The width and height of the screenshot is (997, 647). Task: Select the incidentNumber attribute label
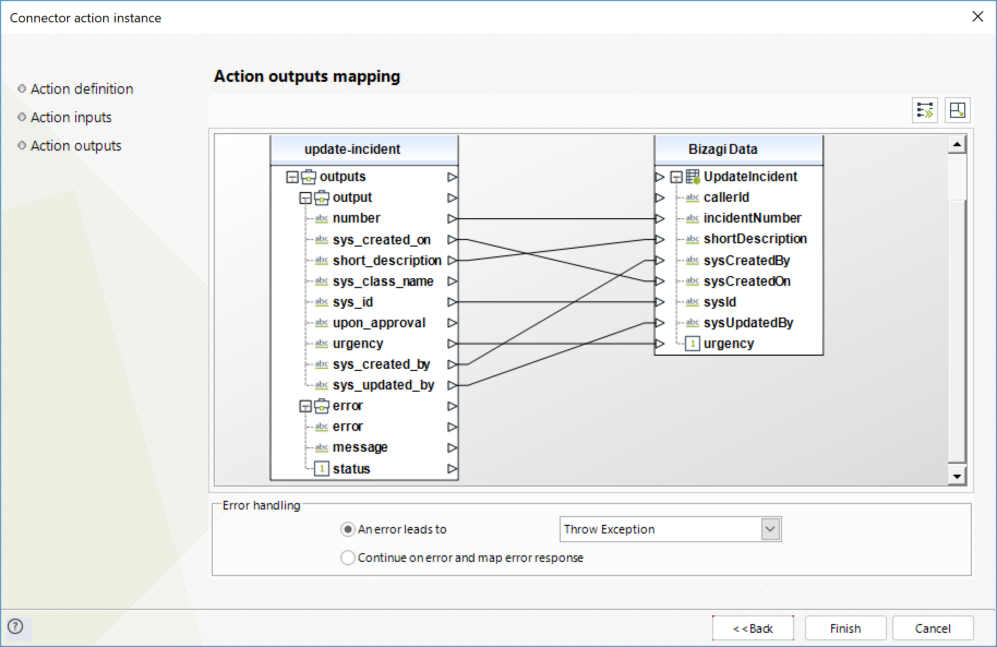click(x=753, y=218)
